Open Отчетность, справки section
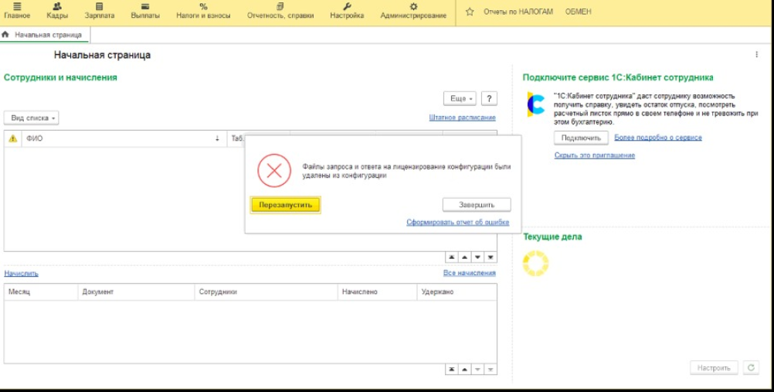Image resolution: width=774 pixels, height=392 pixels. (x=280, y=11)
